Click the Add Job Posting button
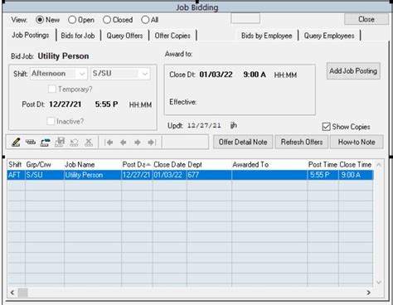This screenshot has height=305, width=393. 353,71
